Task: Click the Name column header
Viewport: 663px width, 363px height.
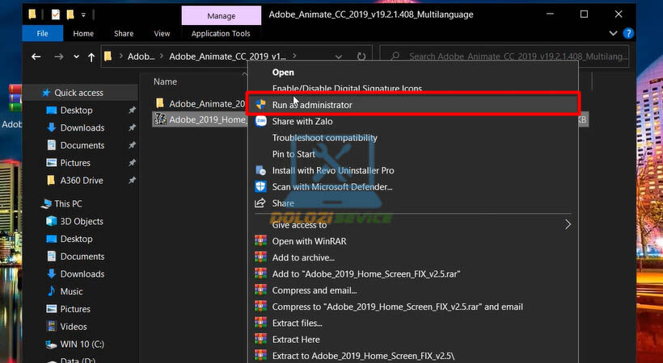Action: 165,81
